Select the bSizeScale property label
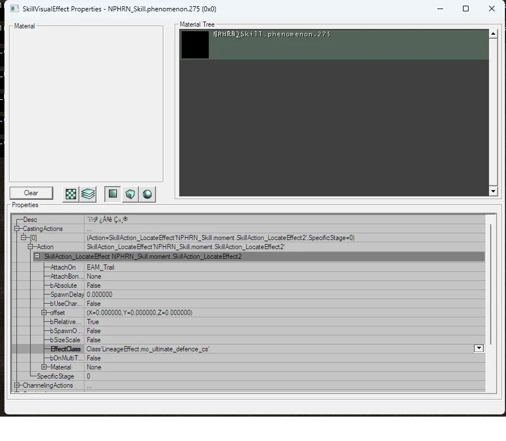This screenshot has height=441, width=506. (65, 339)
